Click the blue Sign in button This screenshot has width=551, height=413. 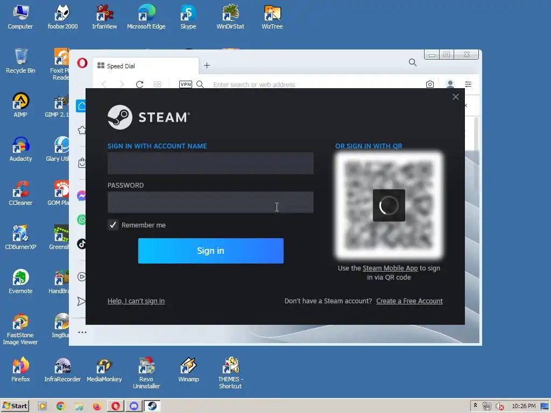211,251
